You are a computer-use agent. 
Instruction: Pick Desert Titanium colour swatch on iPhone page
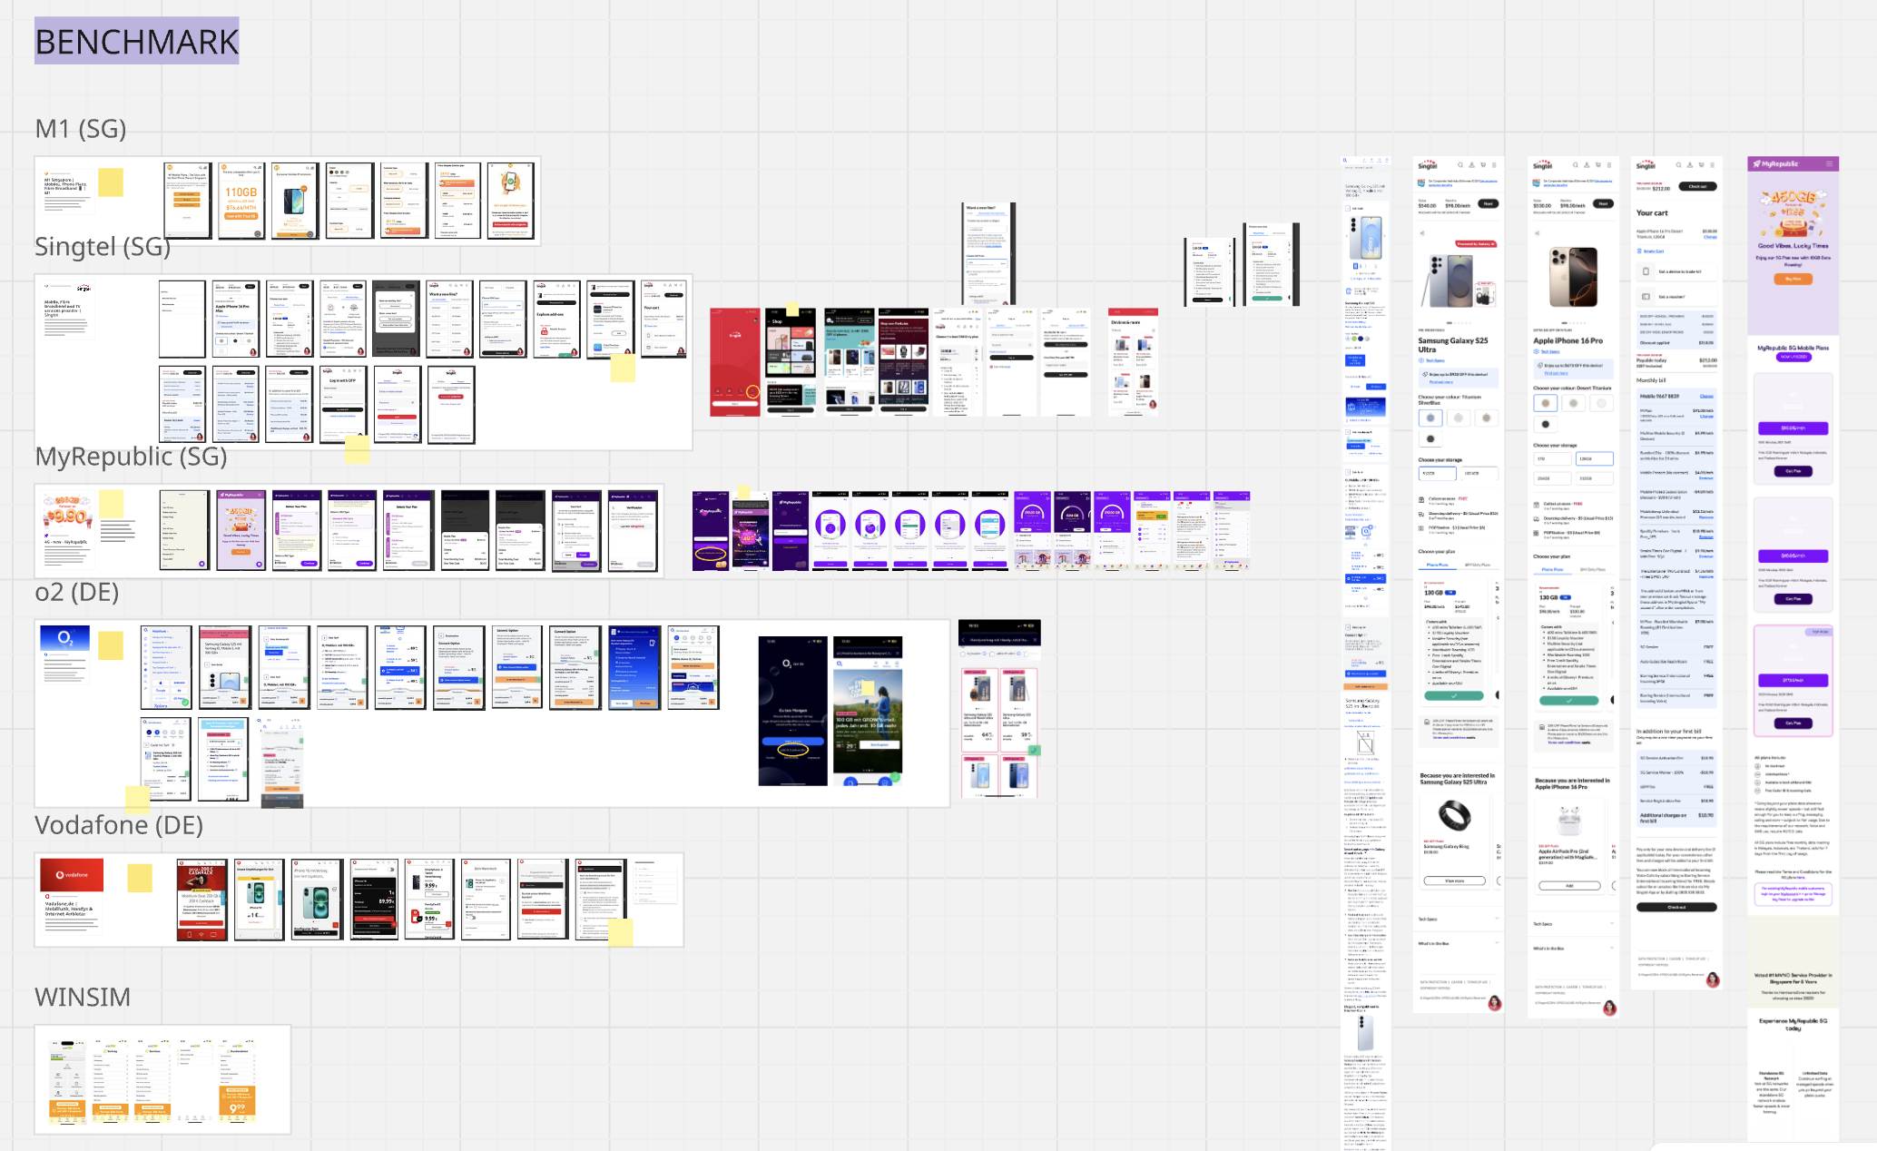(x=1545, y=403)
